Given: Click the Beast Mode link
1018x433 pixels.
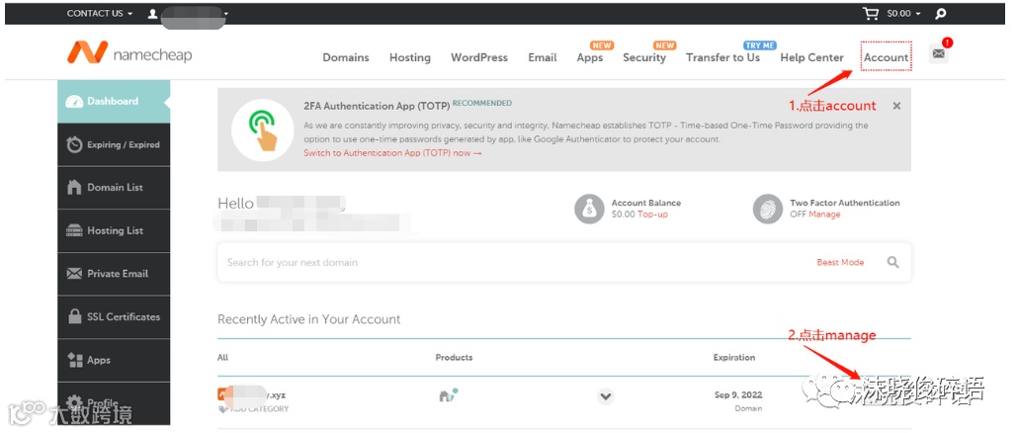Looking at the screenshot, I should coord(840,262).
